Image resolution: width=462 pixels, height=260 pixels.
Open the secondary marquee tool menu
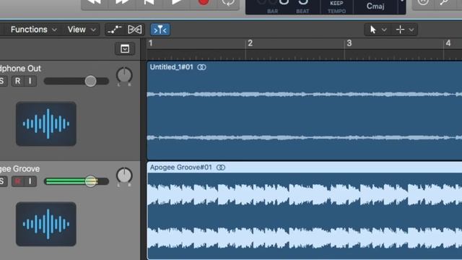[405, 30]
